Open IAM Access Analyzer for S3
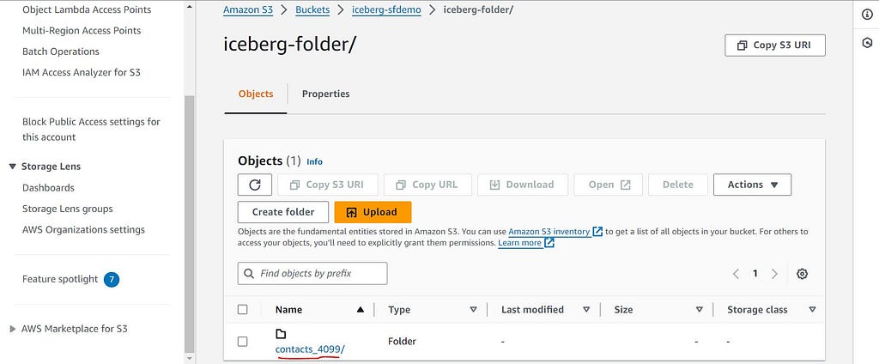Viewport: 879px width, 364px height. click(x=82, y=72)
